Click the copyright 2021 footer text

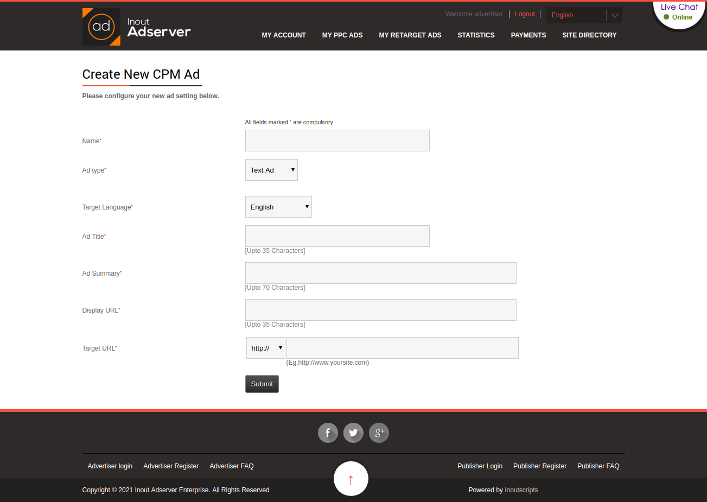pyautogui.click(x=176, y=490)
